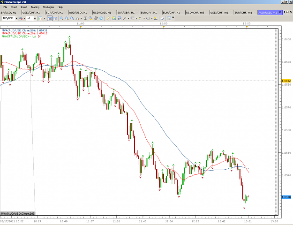Toggle the highlighted chart view mode button

pyautogui.click(x=50, y=18)
